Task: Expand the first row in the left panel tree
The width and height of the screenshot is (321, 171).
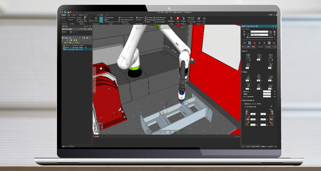Action: [x=63, y=45]
